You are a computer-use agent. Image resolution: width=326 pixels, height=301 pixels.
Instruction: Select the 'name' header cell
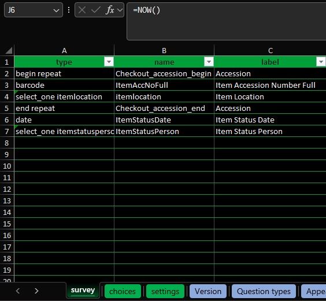pos(164,62)
